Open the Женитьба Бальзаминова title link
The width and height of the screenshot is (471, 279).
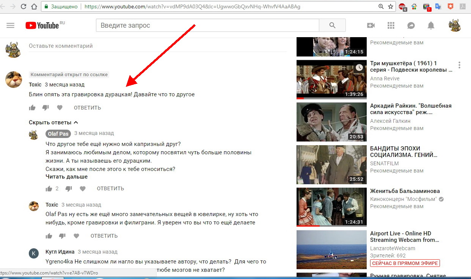(x=405, y=191)
